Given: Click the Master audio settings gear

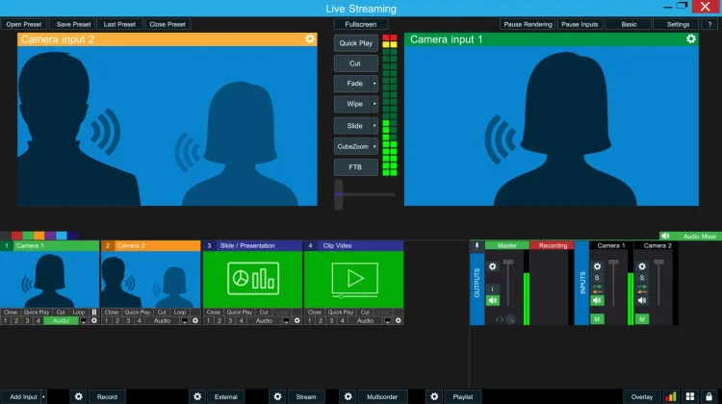Looking at the screenshot, I should [493, 266].
